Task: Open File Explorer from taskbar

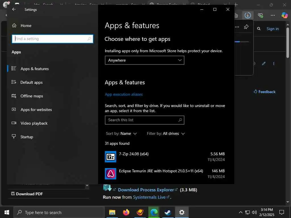Action: point(112,212)
